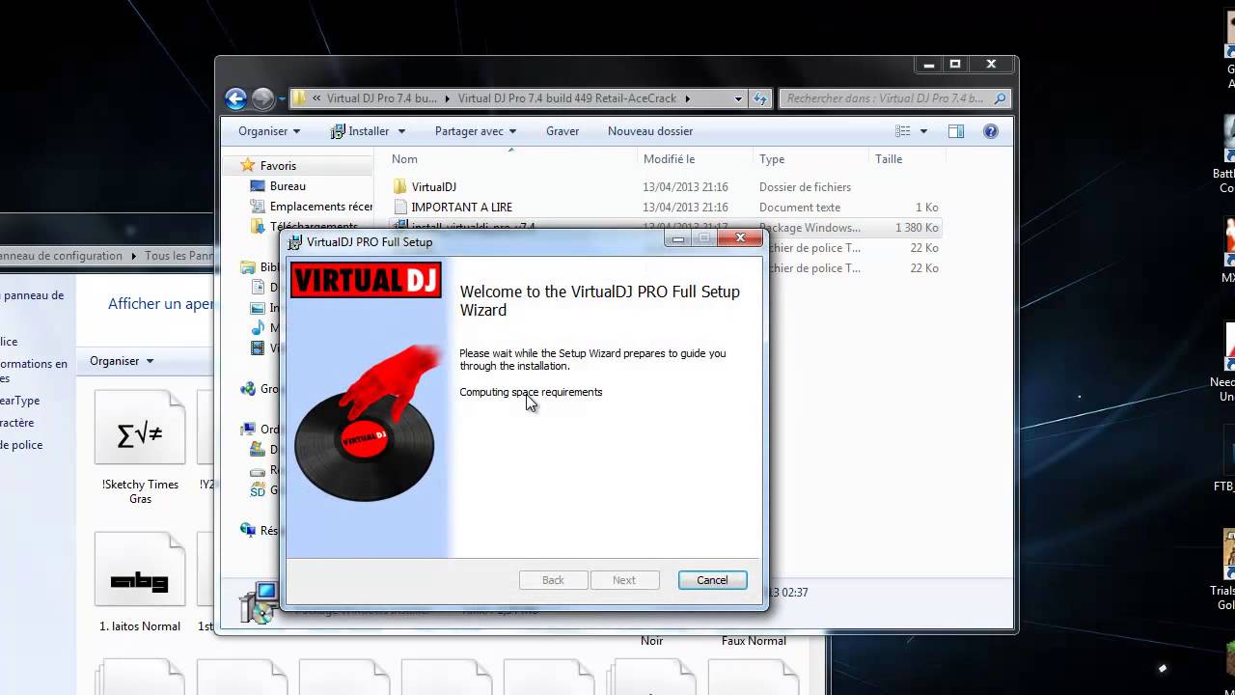Viewport: 1235px width, 695px height.
Task: Click the change view icon
Action: tap(903, 131)
